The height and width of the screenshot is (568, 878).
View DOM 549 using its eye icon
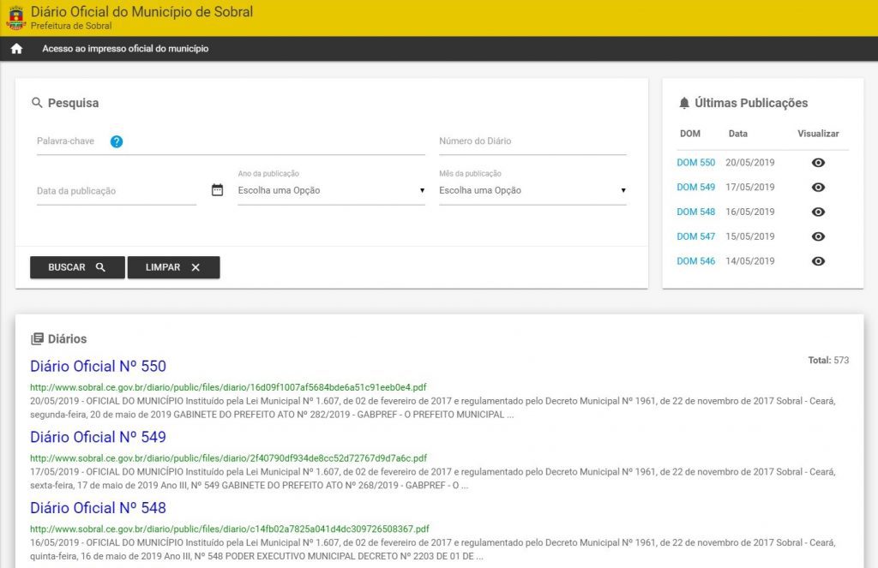[818, 188]
